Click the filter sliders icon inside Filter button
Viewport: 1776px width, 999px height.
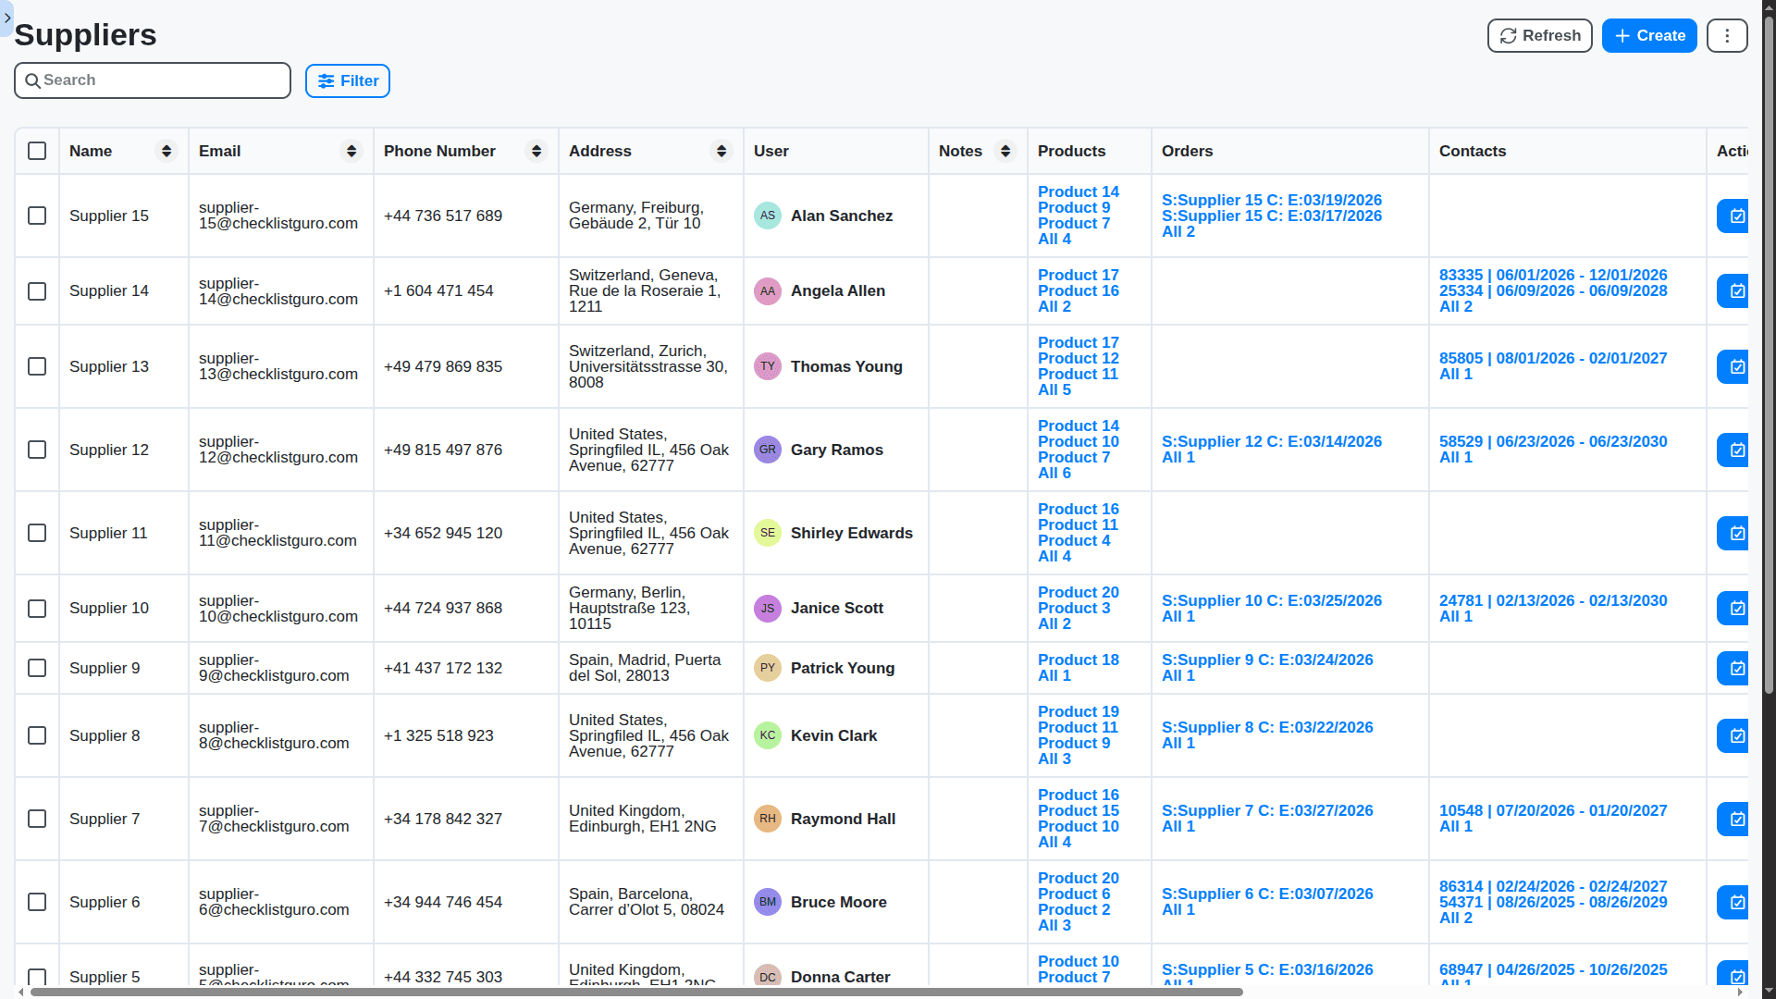coord(327,81)
